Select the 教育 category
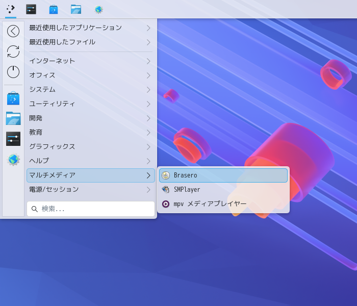 click(x=91, y=133)
